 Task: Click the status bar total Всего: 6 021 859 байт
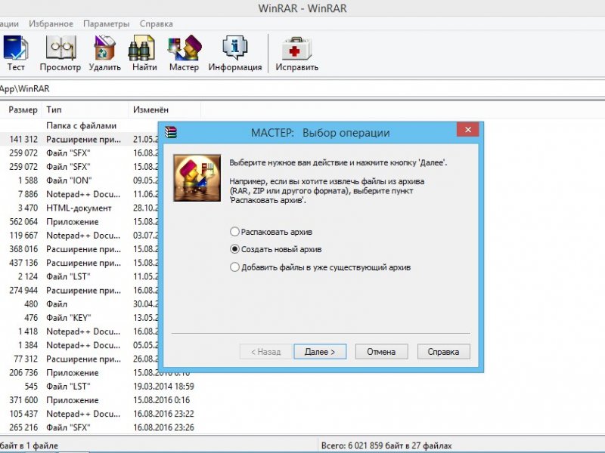pyautogui.click(x=386, y=445)
